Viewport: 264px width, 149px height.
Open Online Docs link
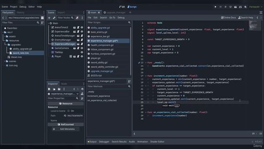pyautogui.click(x=229, y=18)
